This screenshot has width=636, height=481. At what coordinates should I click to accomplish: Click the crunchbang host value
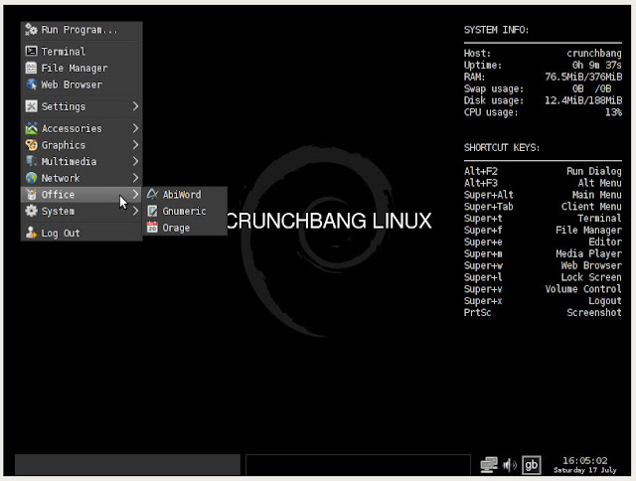click(594, 53)
